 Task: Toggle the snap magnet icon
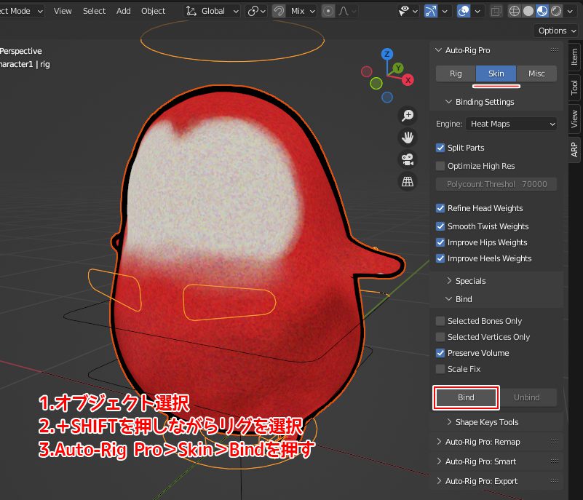click(279, 11)
